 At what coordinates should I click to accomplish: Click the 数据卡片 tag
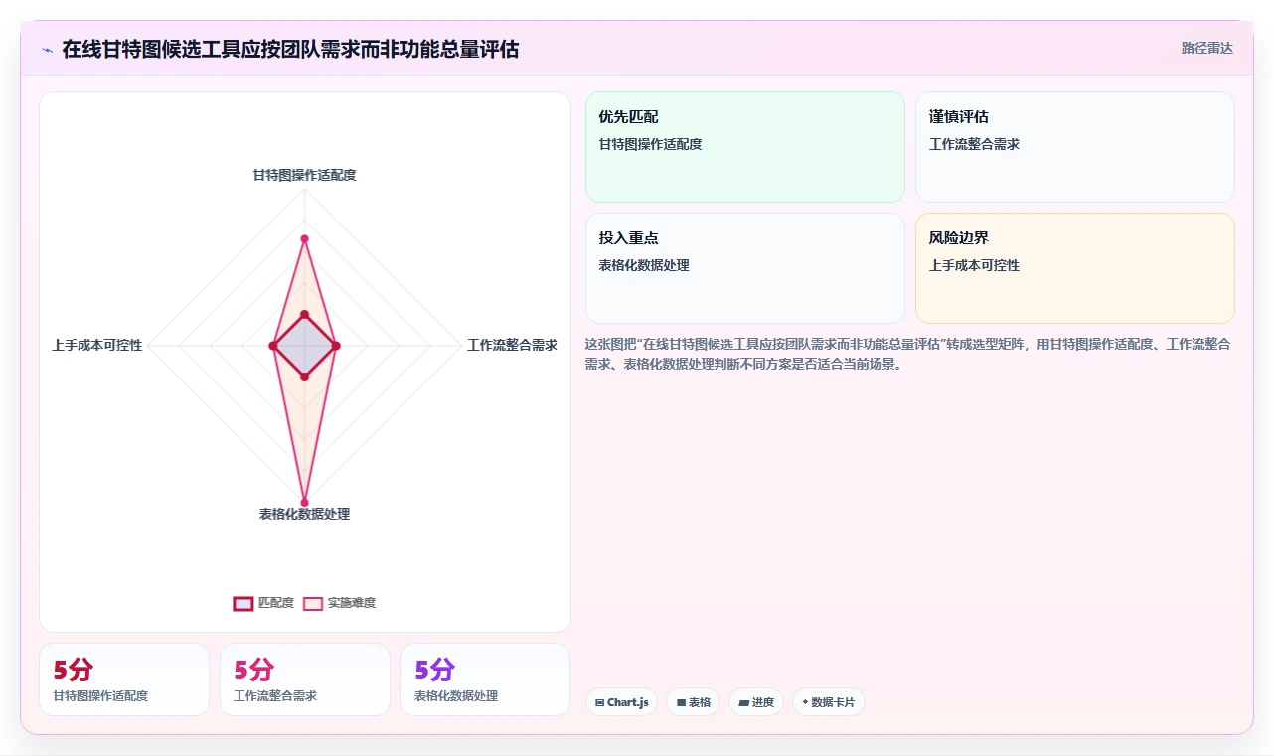[828, 702]
